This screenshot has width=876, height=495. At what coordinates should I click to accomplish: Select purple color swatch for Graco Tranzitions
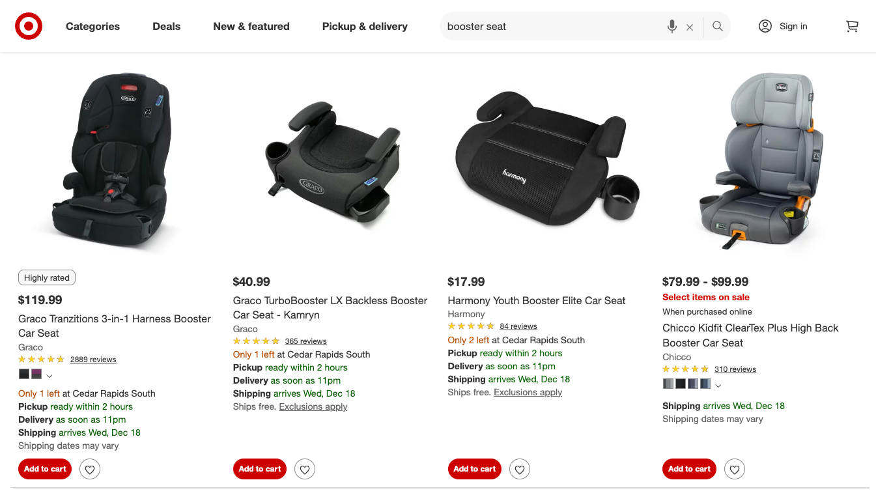click(x=36, y=374)
